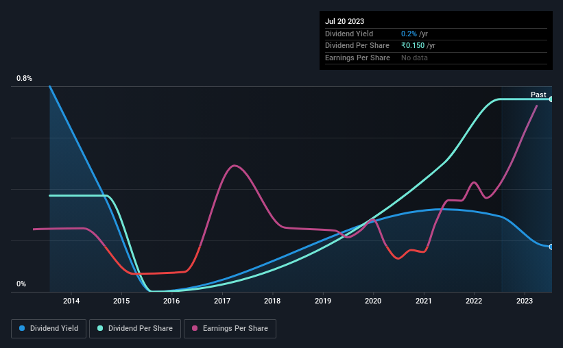563x348 pixels.
Task: Click the 2014 x-axis label
Action: [71, 301]
